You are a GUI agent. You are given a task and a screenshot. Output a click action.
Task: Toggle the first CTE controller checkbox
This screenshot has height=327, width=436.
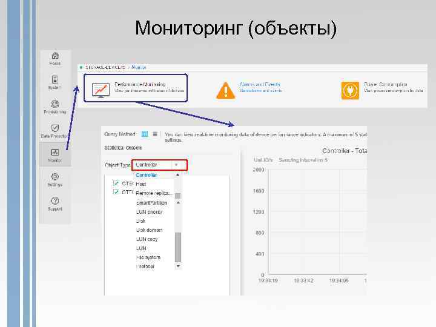coord(116,183)
